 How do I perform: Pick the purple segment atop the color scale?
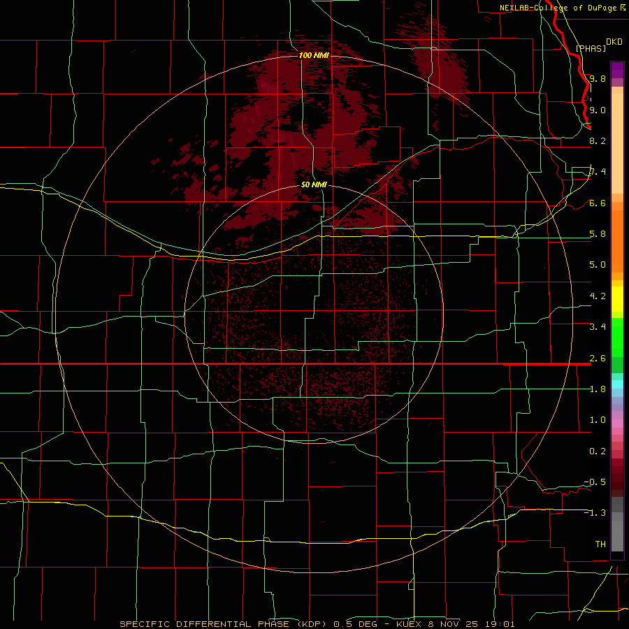(x=617, y=70)
